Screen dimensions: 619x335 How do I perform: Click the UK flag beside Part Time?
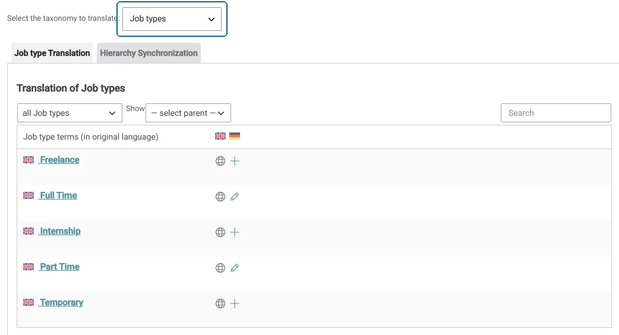29,267
